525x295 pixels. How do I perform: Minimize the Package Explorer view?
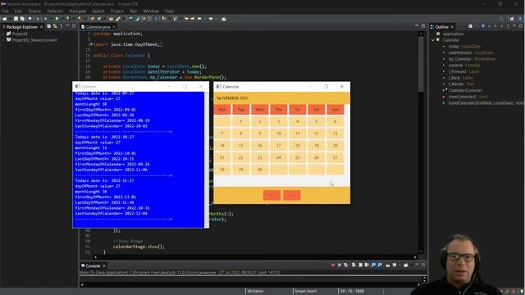[67, 26]
